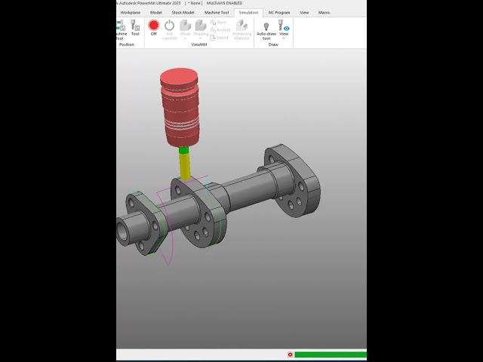This screenshot has height=362, width=483.
Task: Open the Model ribbon tab
Action: (156, 13)
